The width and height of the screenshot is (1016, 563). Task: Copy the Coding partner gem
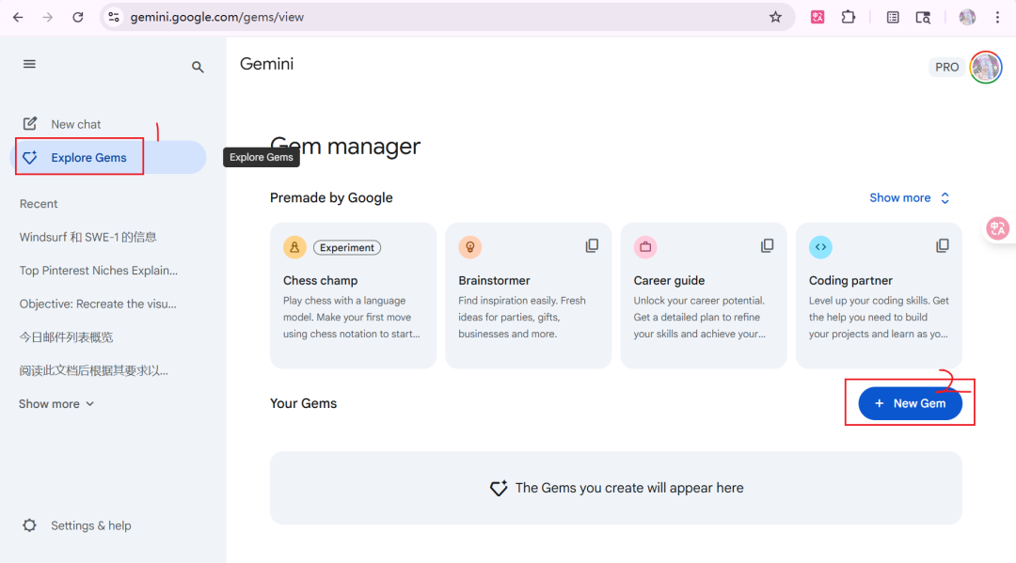[942, 246]
